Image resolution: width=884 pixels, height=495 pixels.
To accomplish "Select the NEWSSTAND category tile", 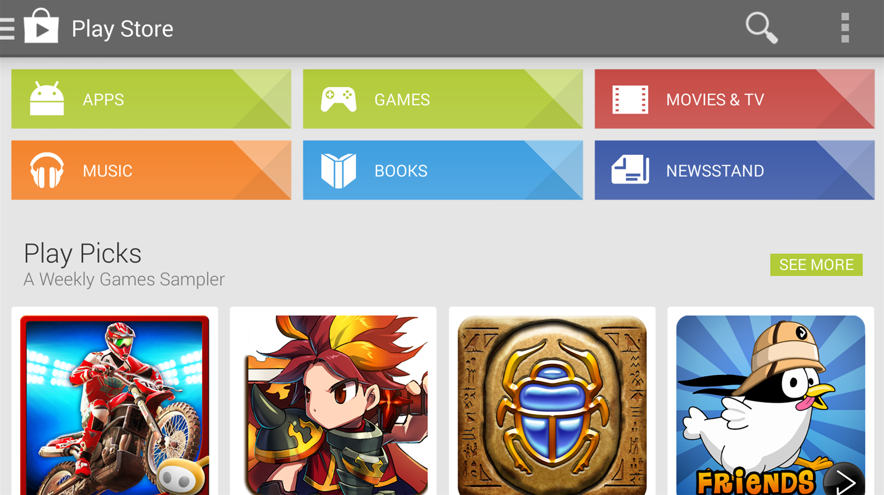I will tap(735, 170).
